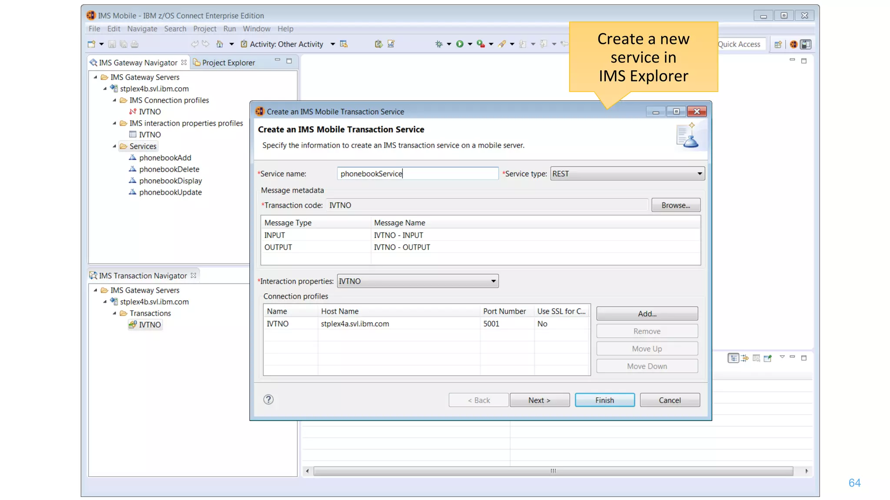Click Browse... for the transaction code
890x500 pixels.
click(x=676, y=205)
